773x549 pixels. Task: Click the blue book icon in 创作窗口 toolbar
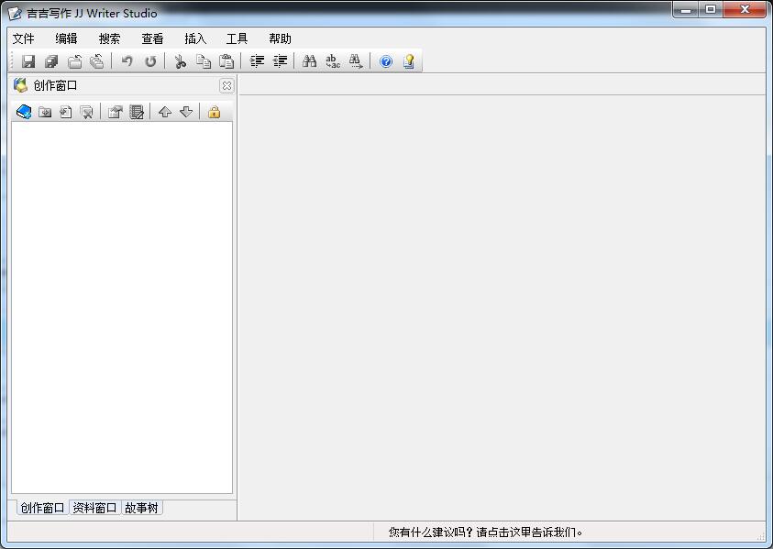click(x=23, y=112)
